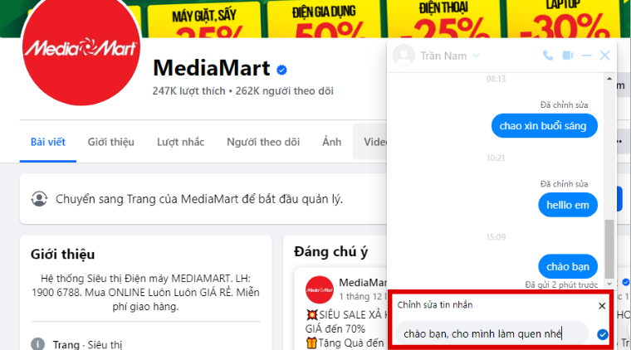Viewport: 631px width, 350px height.
Task: Click the MediaMart verified badge
Action: coord(281,70)
